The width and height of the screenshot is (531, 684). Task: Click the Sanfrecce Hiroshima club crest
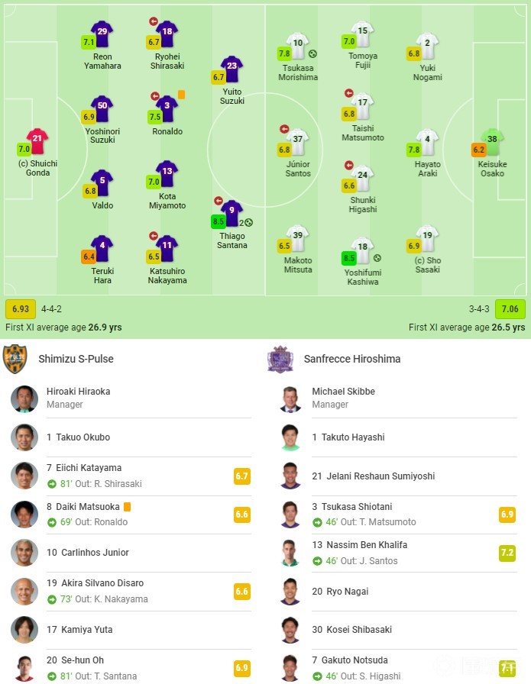pos(280,359)
